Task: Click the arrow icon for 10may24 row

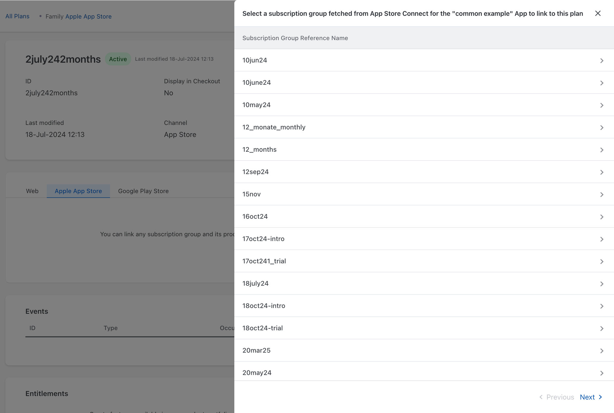Action: coord(602,105)
